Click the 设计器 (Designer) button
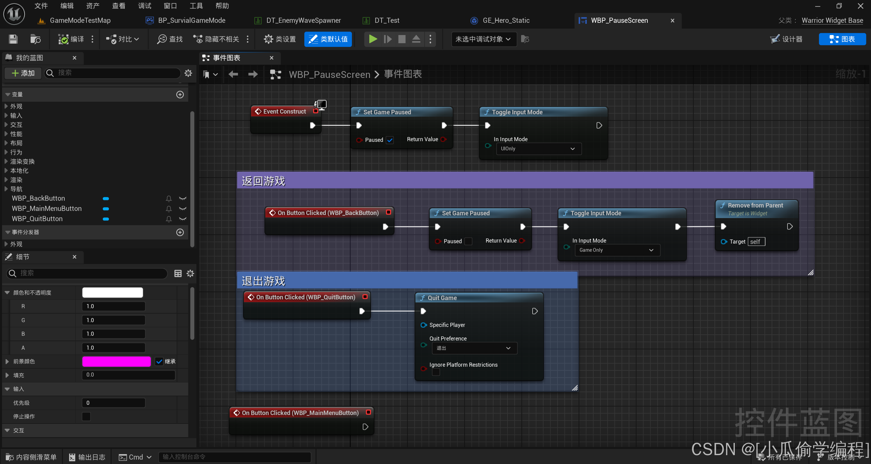The image size is (871, 464). 786,39
